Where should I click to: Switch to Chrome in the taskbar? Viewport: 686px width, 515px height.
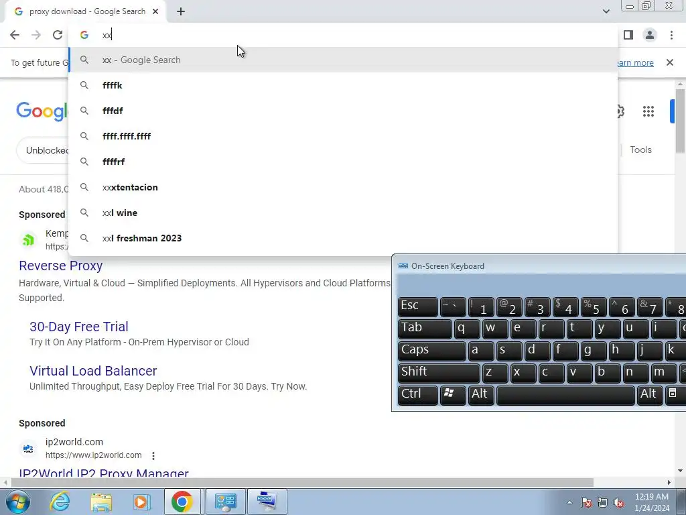point(182,502)
